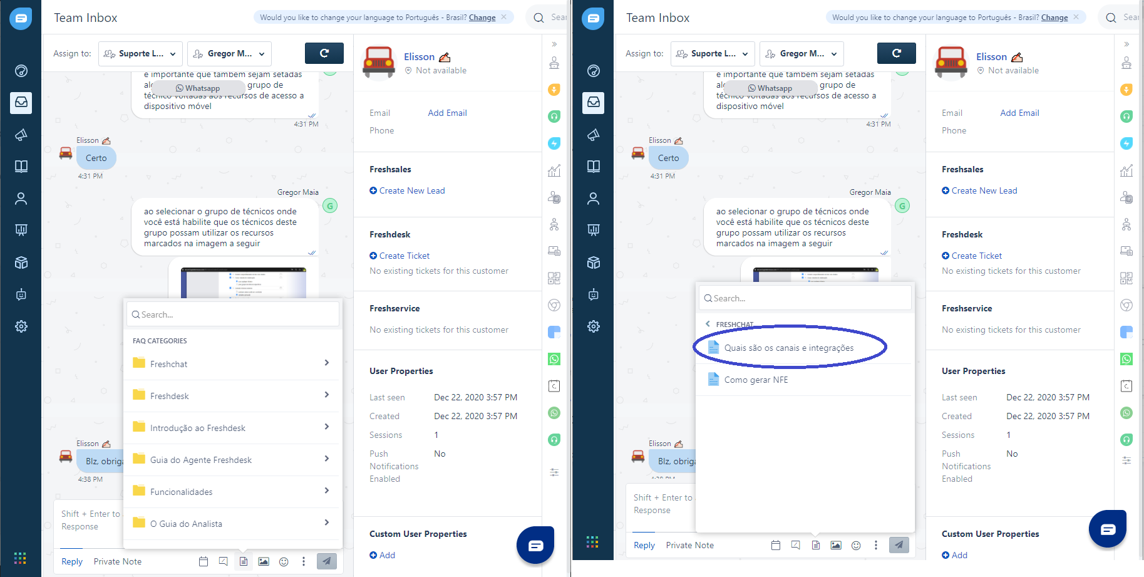The image size is (1144, 577).
Task: Expand O Guia do Analista category
Action: click(232, 524)
